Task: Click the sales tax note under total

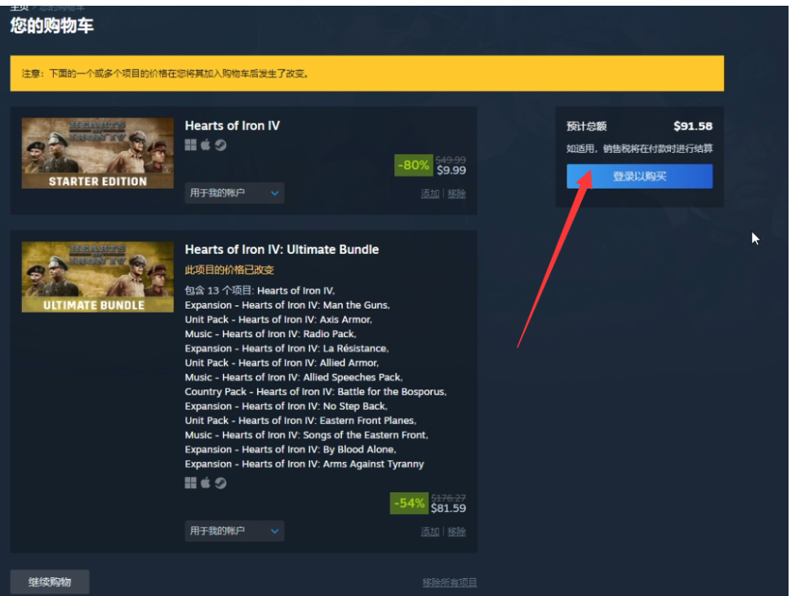Action: (x=639, y=149)
